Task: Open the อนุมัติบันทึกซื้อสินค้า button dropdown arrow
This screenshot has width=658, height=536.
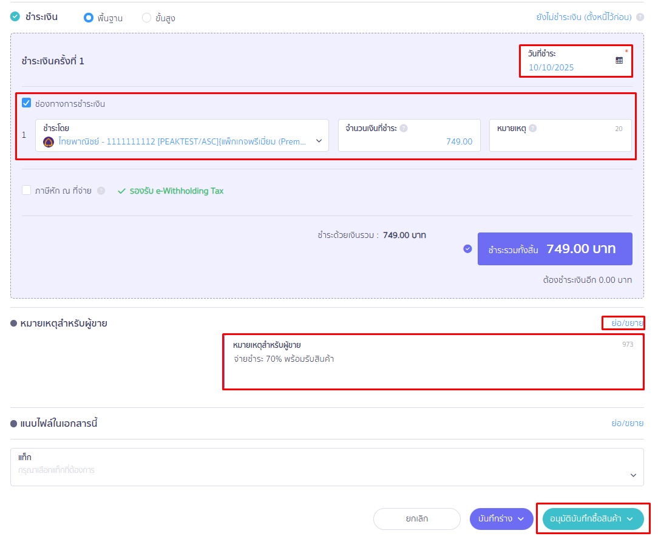Action: [630, 519]
